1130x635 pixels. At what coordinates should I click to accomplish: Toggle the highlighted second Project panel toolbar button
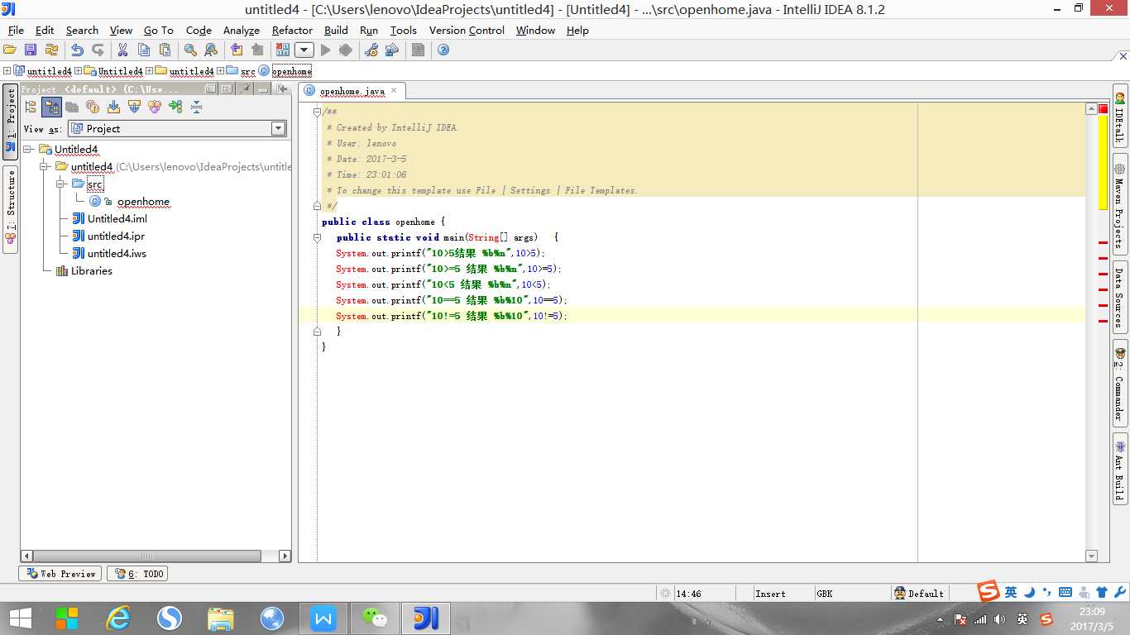tap(51, 107)
